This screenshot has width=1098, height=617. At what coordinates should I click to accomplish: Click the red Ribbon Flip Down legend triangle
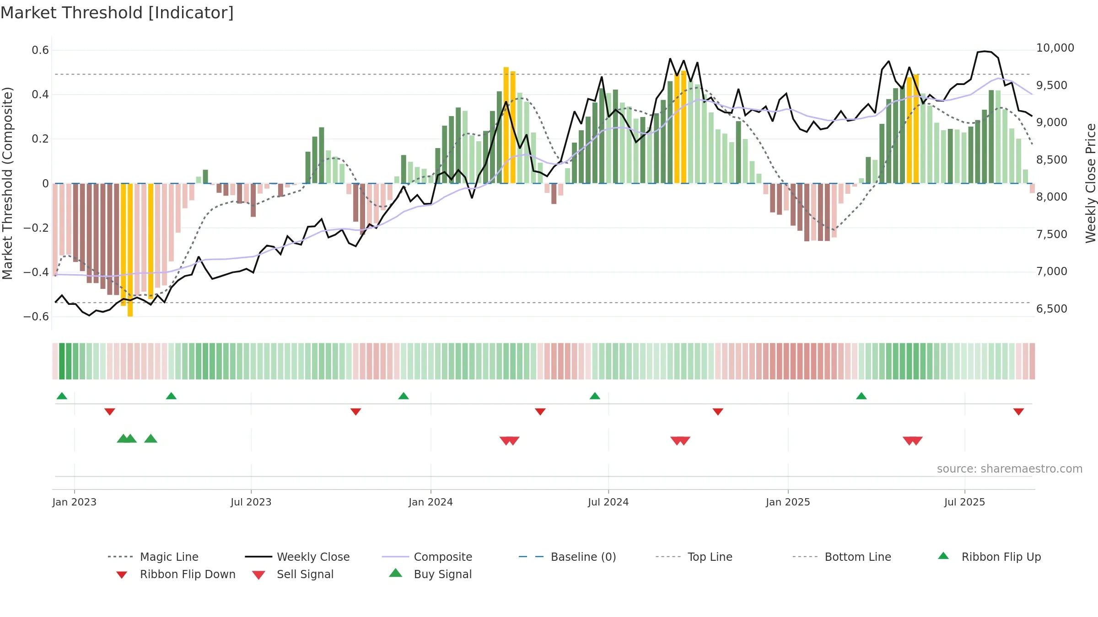pos(122,575)
